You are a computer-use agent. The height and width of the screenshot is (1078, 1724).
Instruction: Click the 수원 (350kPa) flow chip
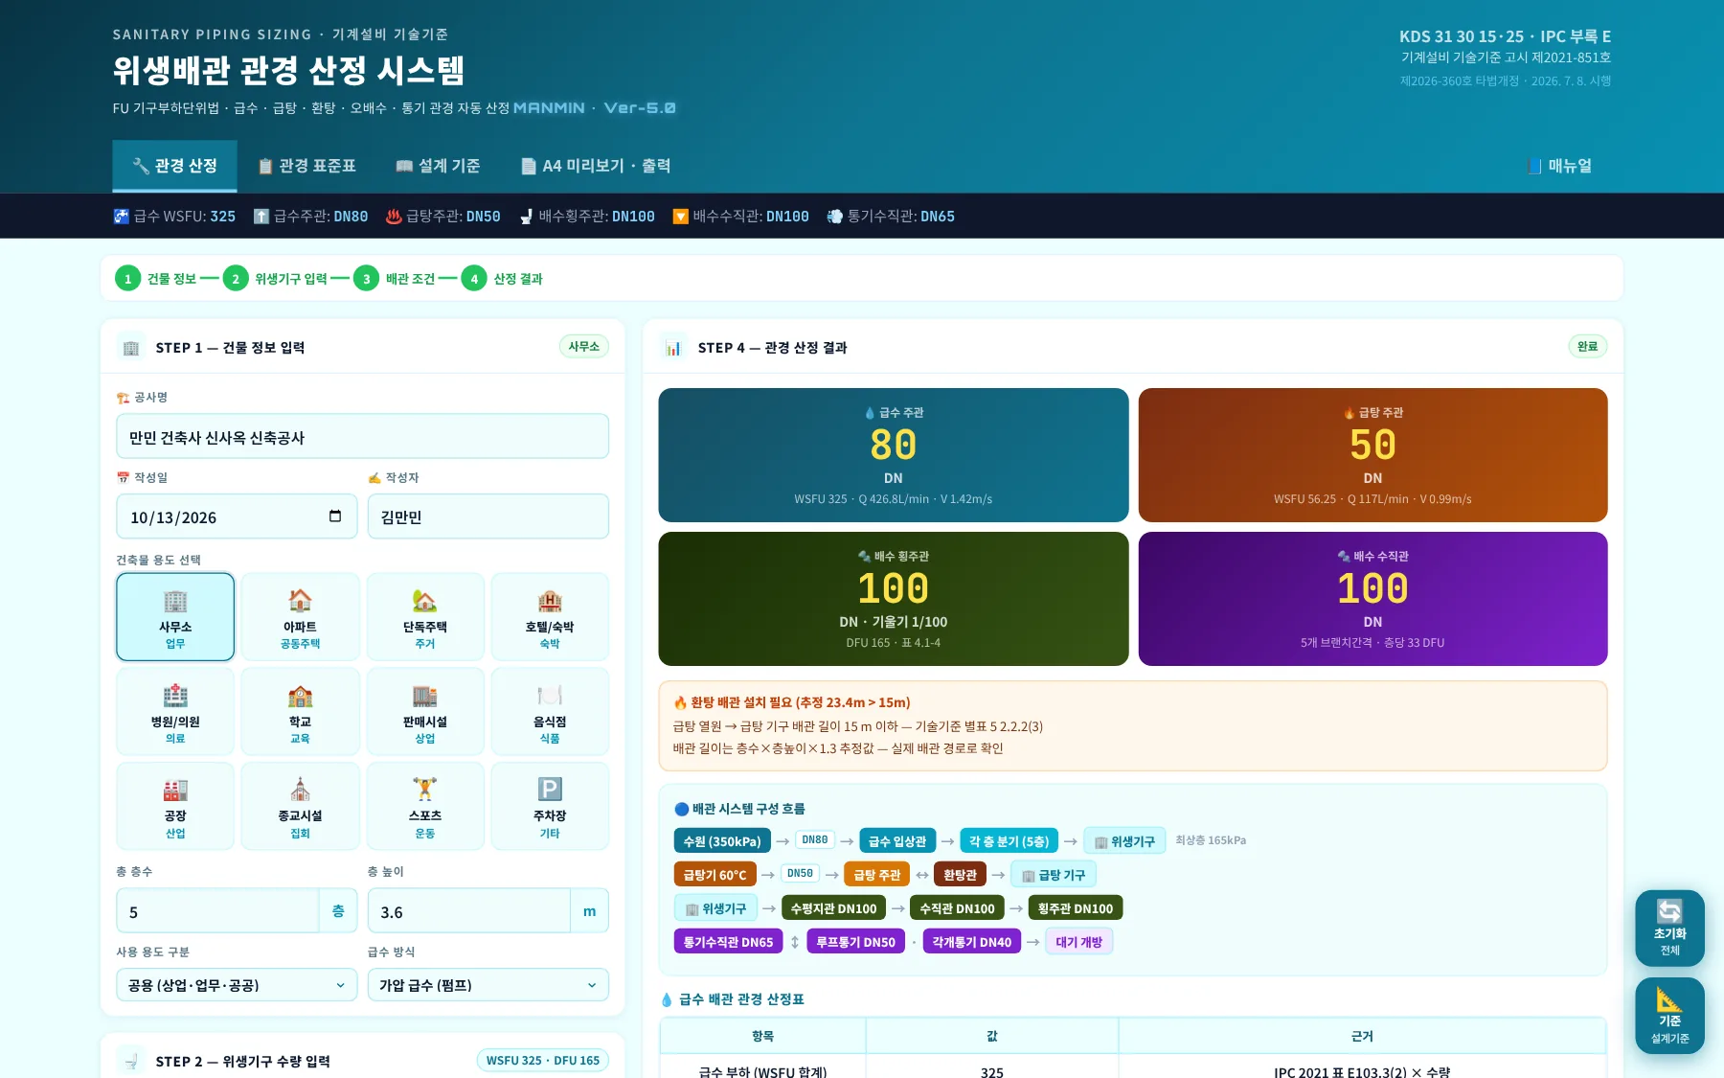click(722, 841)
